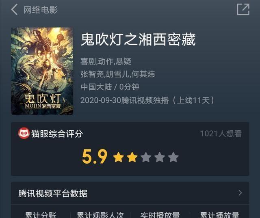The width and height of the screenshot is (260, 218).
Task: Open the 鬼吹灯 movie poster thumbnail
Action: [42, 71]
